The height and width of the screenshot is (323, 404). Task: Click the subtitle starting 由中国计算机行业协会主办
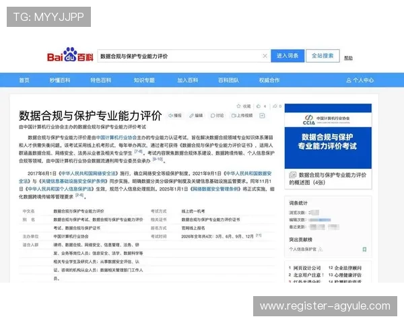click(82, 127)
